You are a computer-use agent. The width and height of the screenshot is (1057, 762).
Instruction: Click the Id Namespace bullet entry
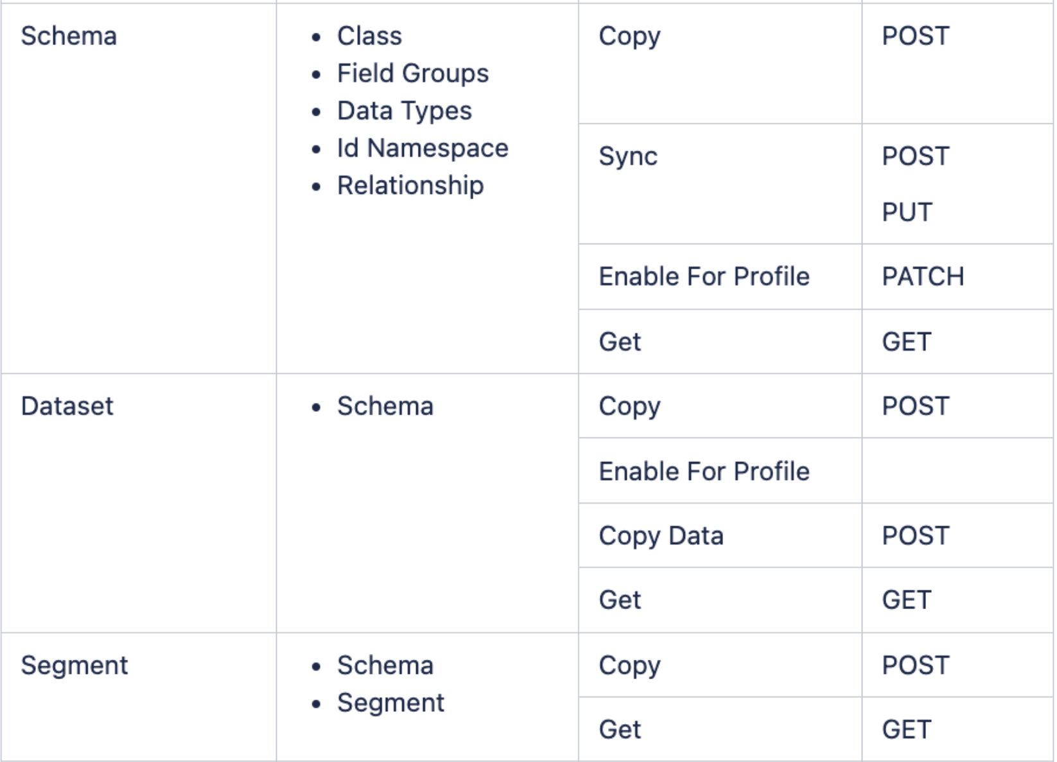tap(423, 148)
